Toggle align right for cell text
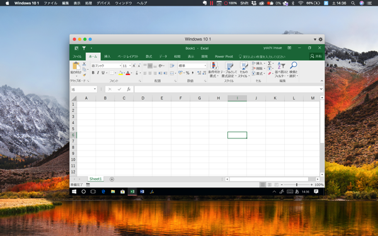 click(x=155, y=73)
